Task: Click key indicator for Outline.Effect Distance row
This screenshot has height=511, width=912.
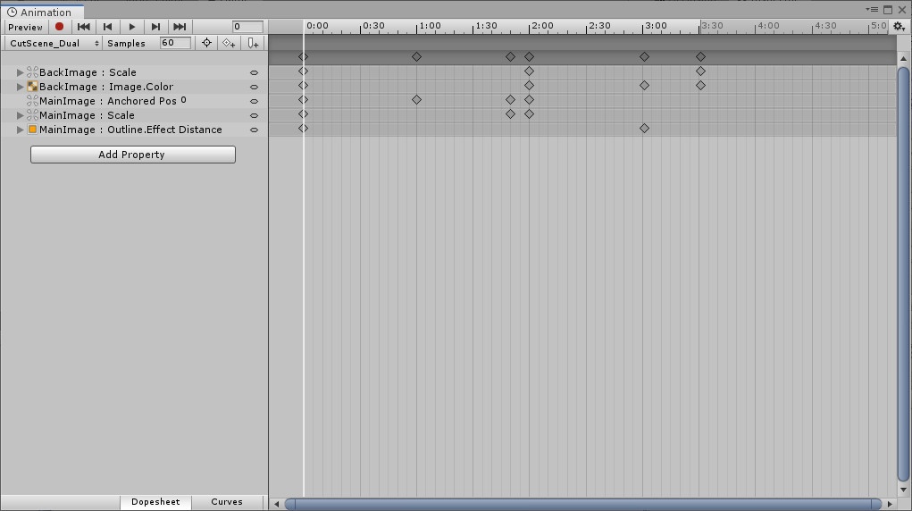Action: point(255,130)
